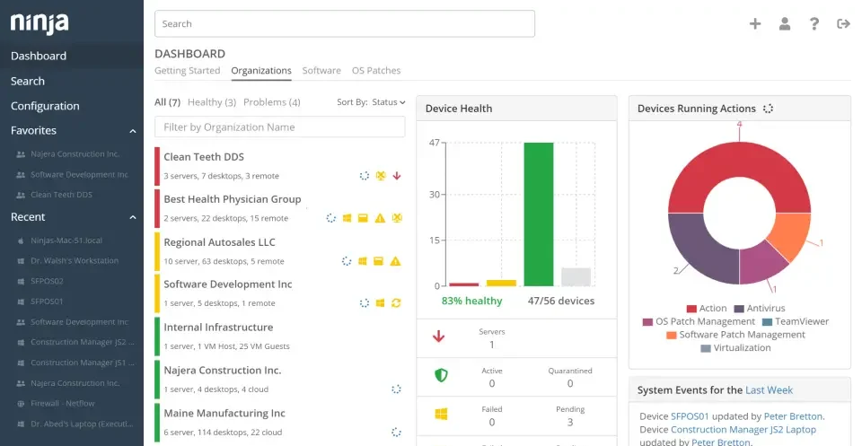Image resolution: width=862 pixels, height=446 pixels.
Task: Click the running actions spinner for Software Development Inc
Action: coord(364,302)
